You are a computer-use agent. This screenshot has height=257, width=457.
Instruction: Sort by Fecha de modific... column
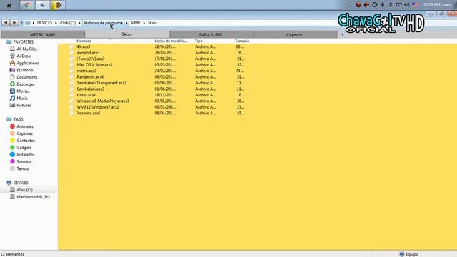171,41
